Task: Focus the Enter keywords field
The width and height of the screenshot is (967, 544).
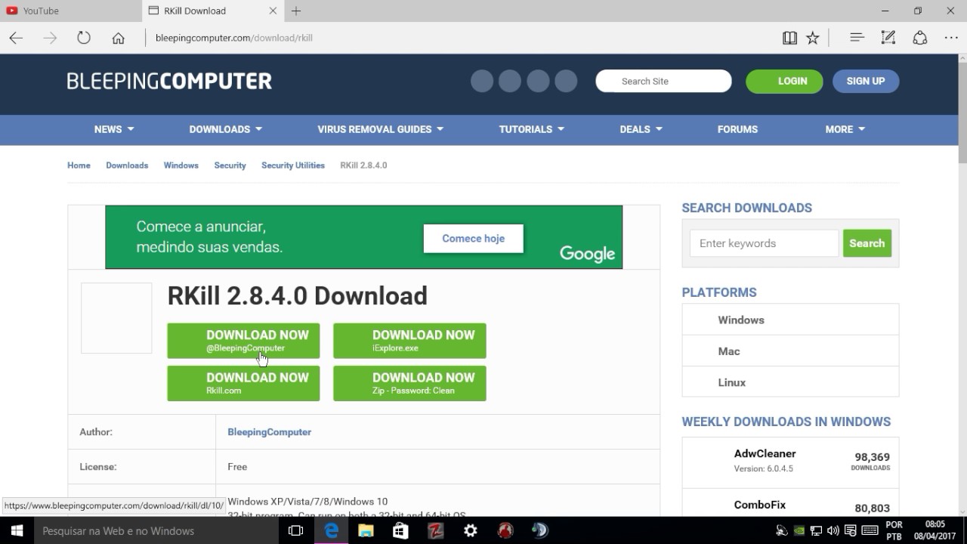Action: pos(764,243)
